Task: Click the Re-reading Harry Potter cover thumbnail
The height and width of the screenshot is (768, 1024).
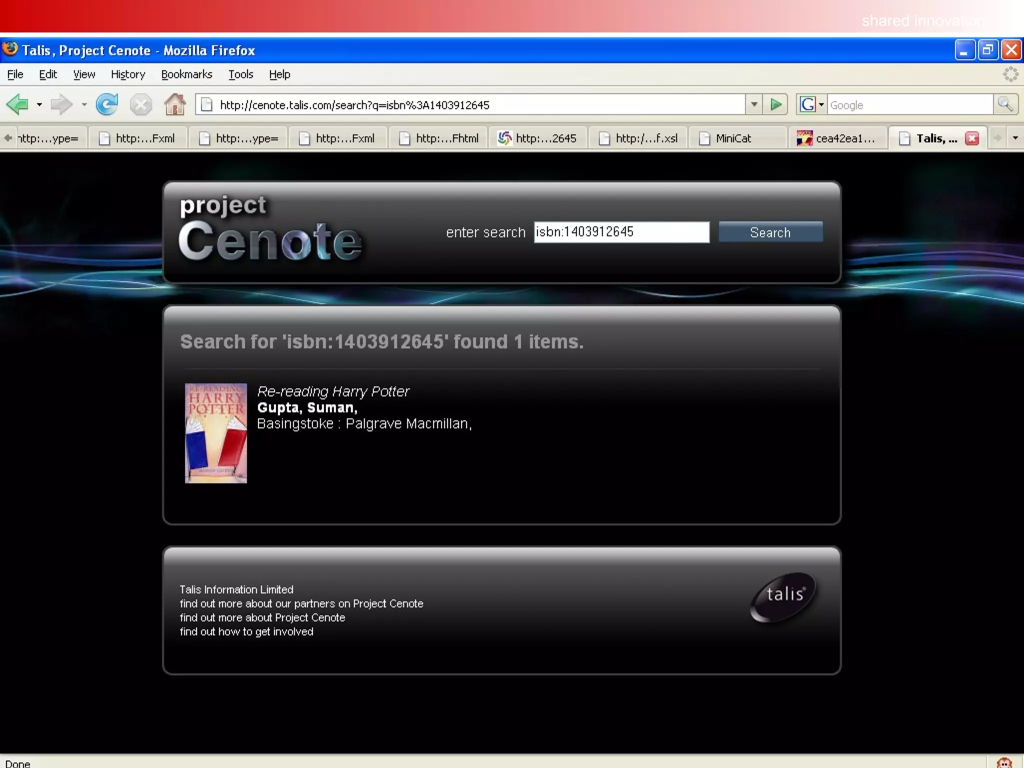Action: 215,433
